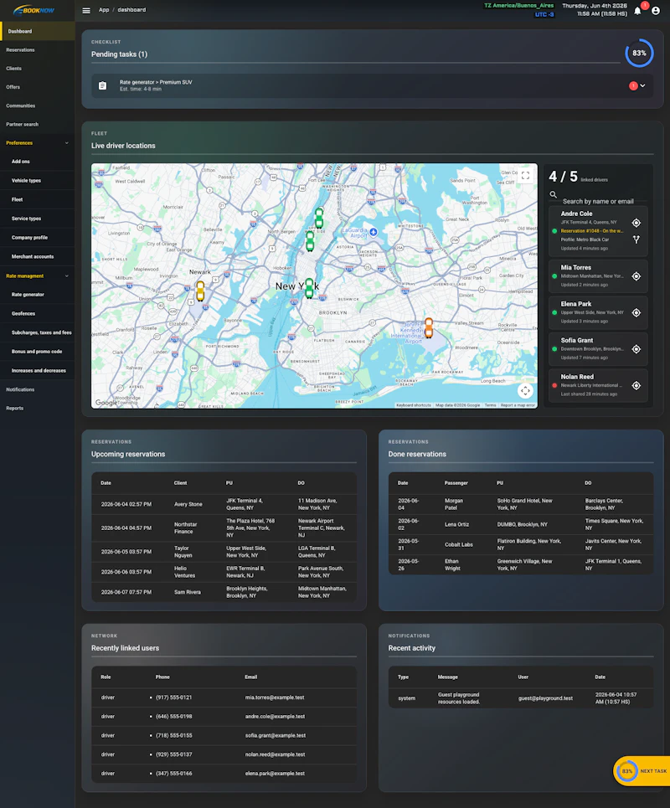670x808 pixels.
Task: Open the hamburger menu icon
Action: click(86, 10)
